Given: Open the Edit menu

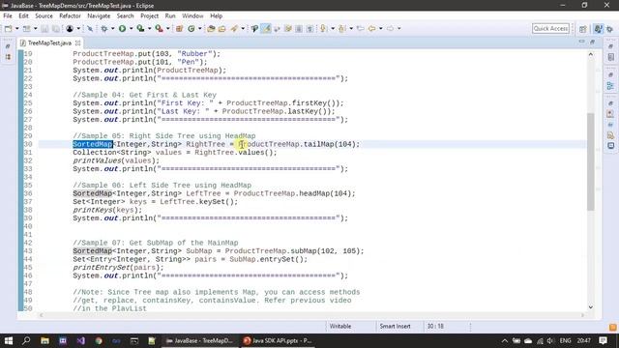Looking at the screenshot, I should (x=23, y=15).
